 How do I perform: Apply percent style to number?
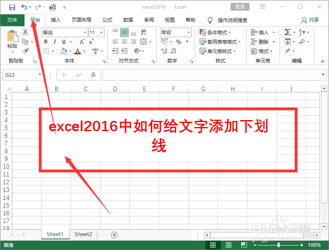point(178,42)
